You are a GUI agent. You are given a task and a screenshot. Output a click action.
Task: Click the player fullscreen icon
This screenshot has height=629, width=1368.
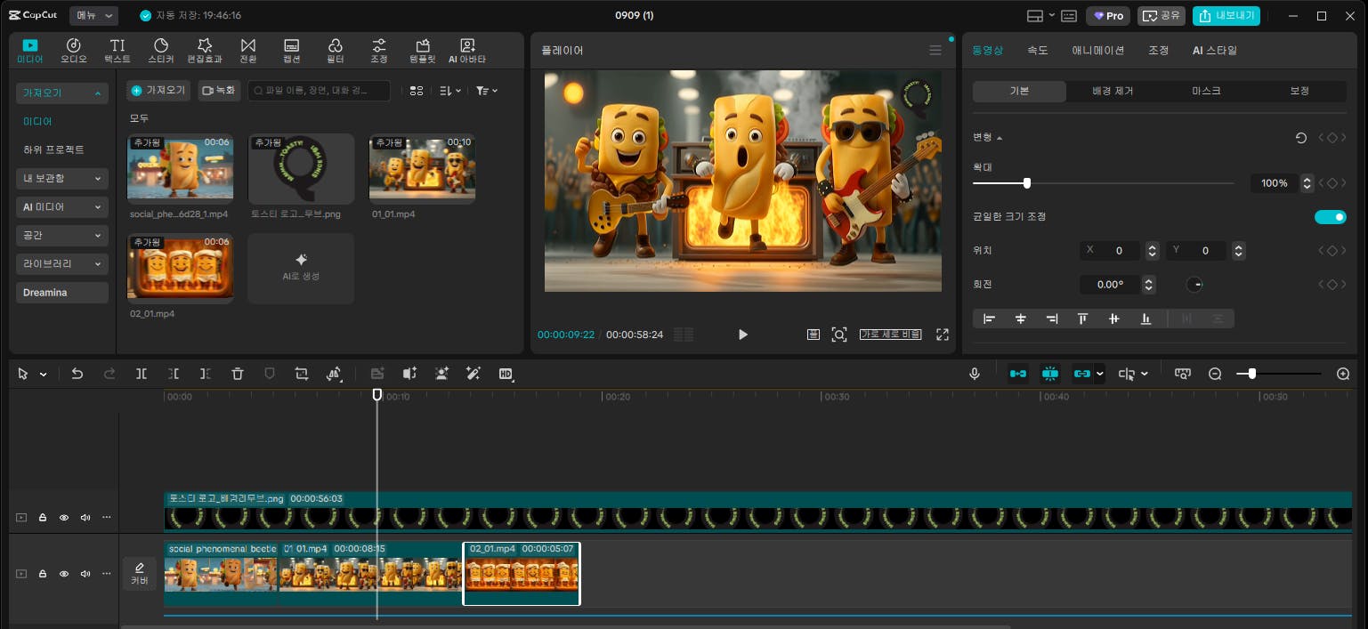tap(943, 335)
